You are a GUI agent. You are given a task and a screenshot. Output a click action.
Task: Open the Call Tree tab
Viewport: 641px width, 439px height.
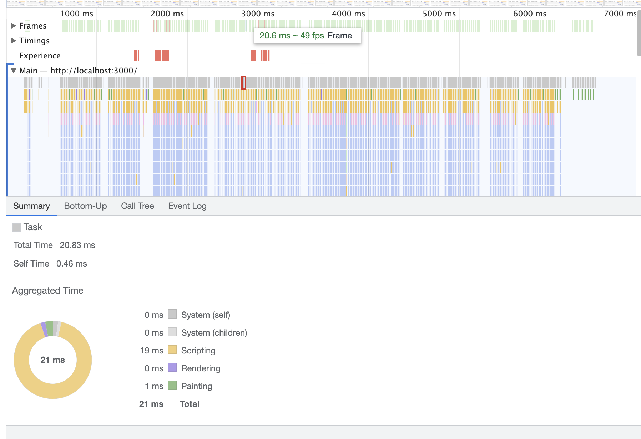click(x=137, y=206)
